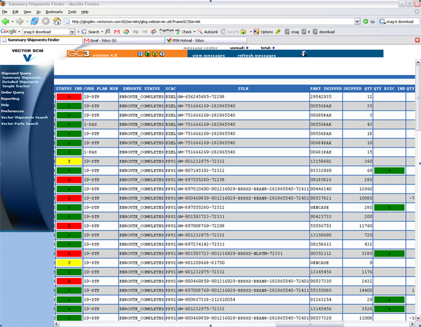Click the AutoFill tool

(230, 32)
